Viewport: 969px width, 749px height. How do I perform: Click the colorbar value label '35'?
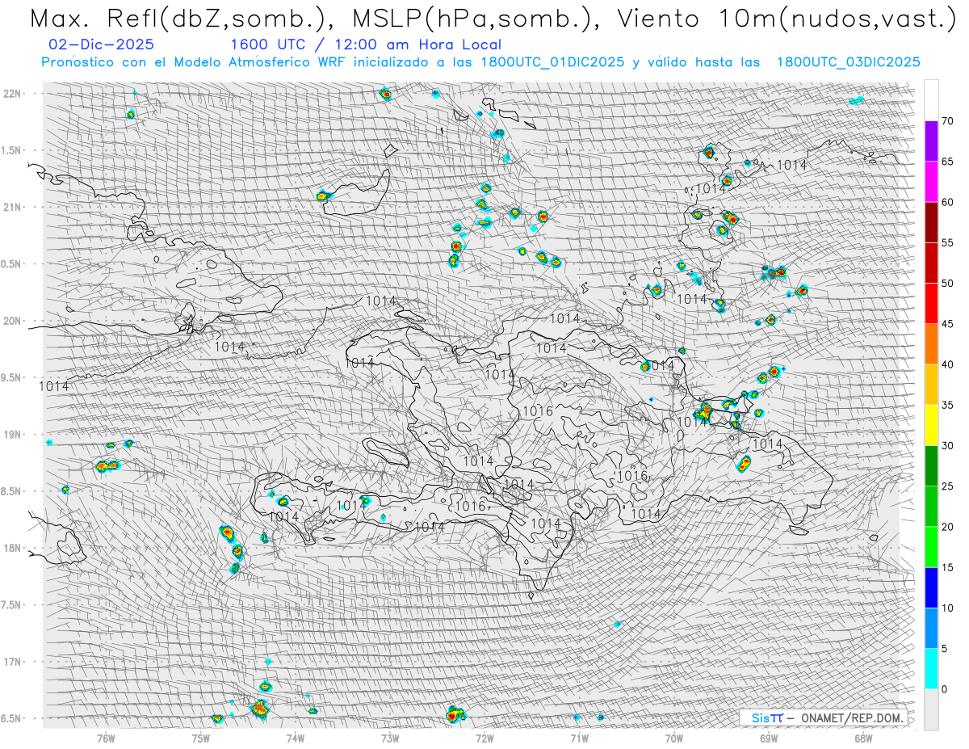click(947, 405)
